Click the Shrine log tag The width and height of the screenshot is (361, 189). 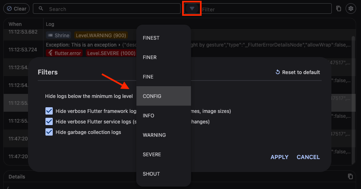point(58,35)
